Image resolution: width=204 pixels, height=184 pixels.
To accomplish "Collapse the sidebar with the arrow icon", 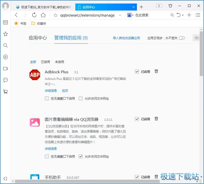I will (5, 178).
